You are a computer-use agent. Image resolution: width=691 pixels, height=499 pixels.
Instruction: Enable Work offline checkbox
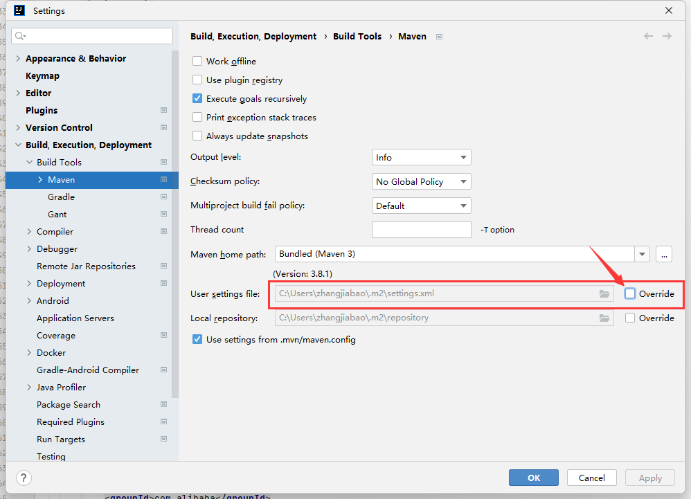point(197,61)
